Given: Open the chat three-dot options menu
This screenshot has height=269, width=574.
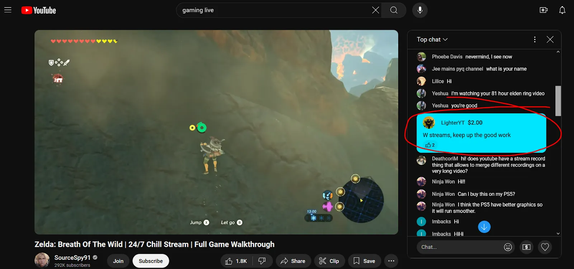Looking at the screenshot, I should [535, 39].
